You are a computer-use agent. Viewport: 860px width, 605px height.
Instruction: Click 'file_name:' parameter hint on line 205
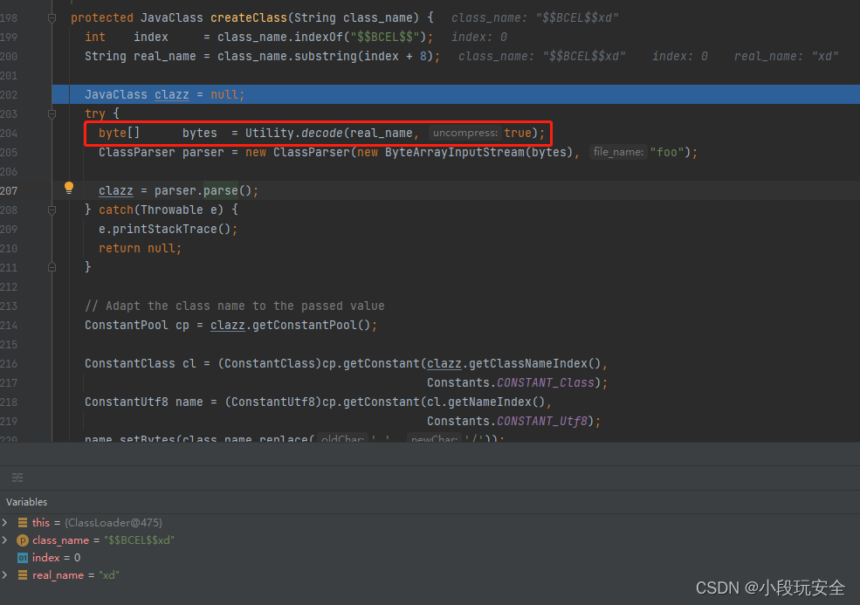(x=618, y=152)
